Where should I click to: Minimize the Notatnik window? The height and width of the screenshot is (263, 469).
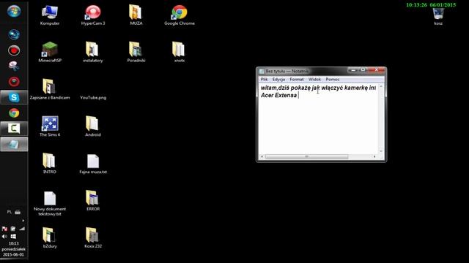pos(353,70)
